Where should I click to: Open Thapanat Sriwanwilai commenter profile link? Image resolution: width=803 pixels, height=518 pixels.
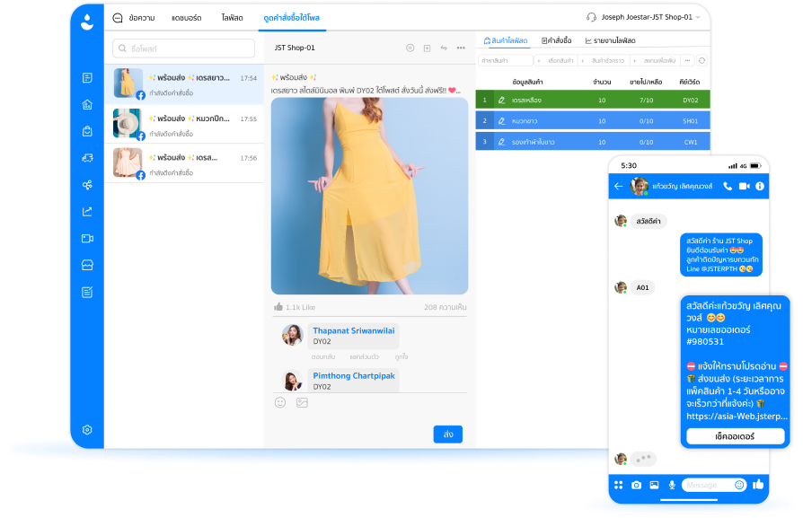[x=354, y=330]
